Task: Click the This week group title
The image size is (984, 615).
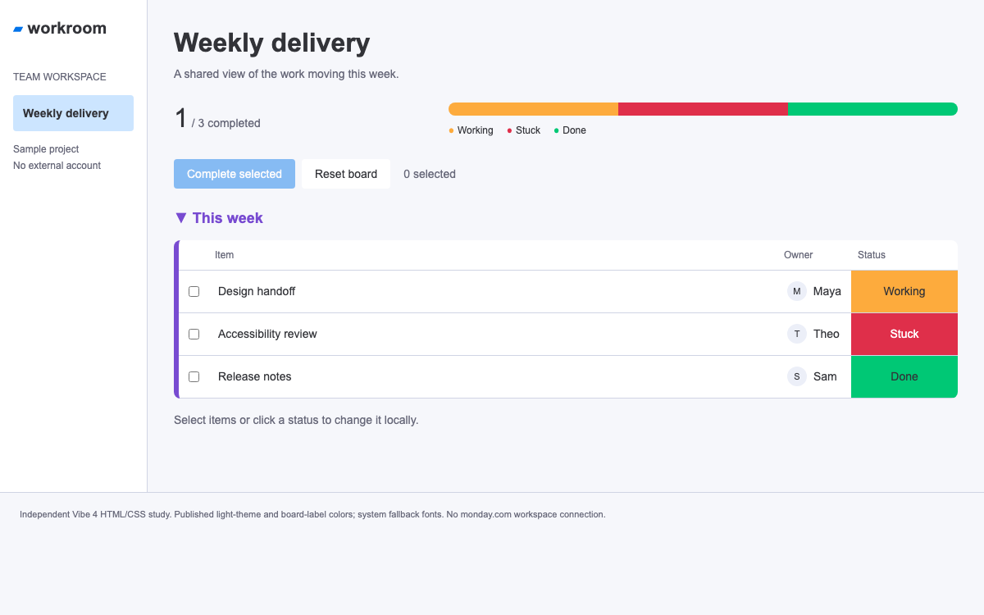Action: point(228,218)
